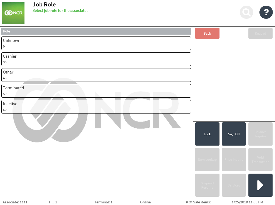
Task: Click the date and time display
Action: click(247, 202)
